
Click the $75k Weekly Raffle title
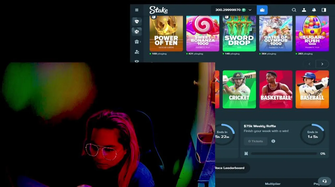pyautogui.click(x=260, y=126)
